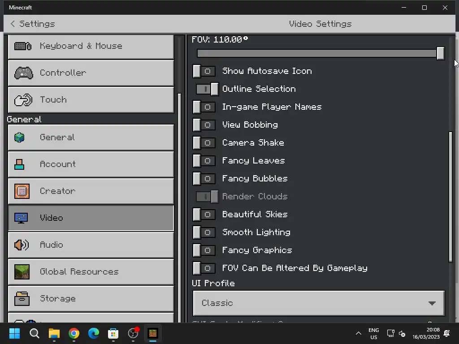
Task: Toggle Show Autosave Icon switch
Action: point(204,71)
